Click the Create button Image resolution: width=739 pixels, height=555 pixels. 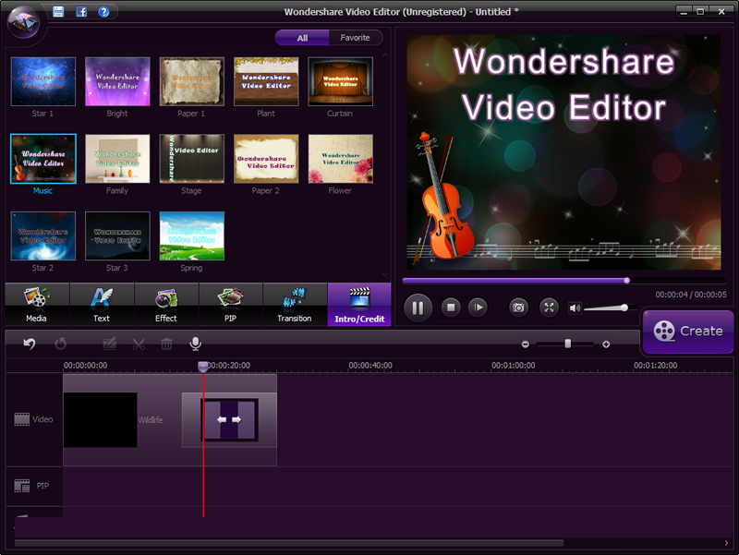688,332
